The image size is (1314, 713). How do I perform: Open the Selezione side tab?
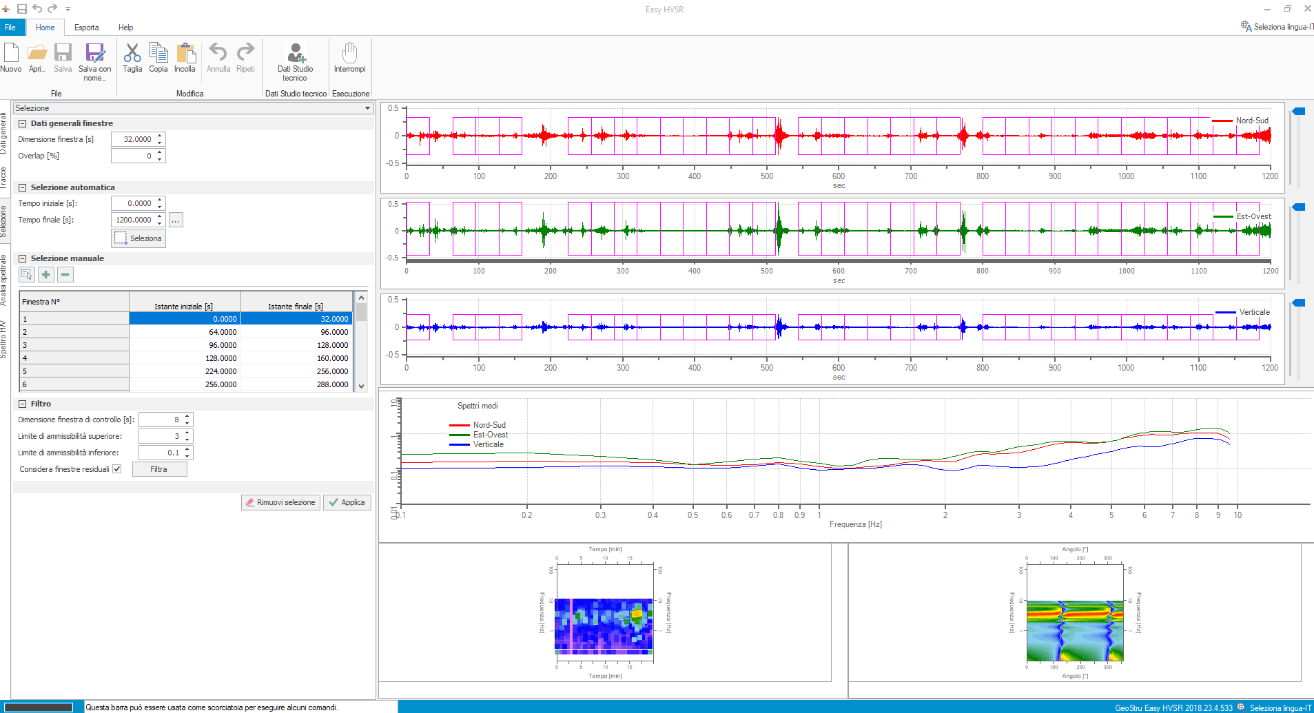[x=4, y=221]
